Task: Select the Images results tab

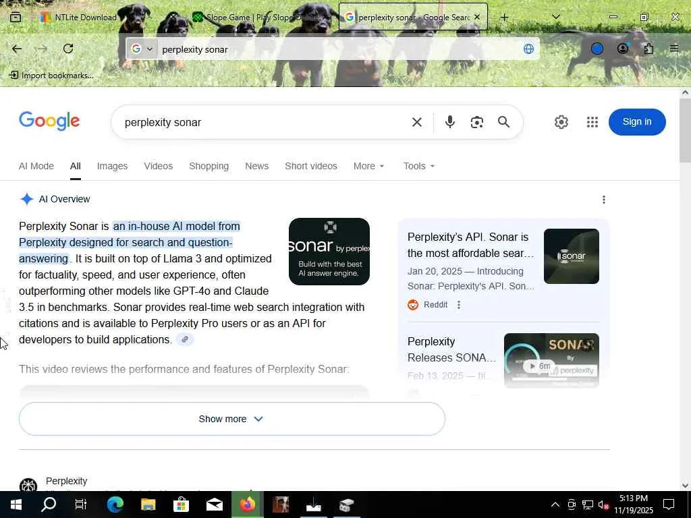Action: pos(113,166)
